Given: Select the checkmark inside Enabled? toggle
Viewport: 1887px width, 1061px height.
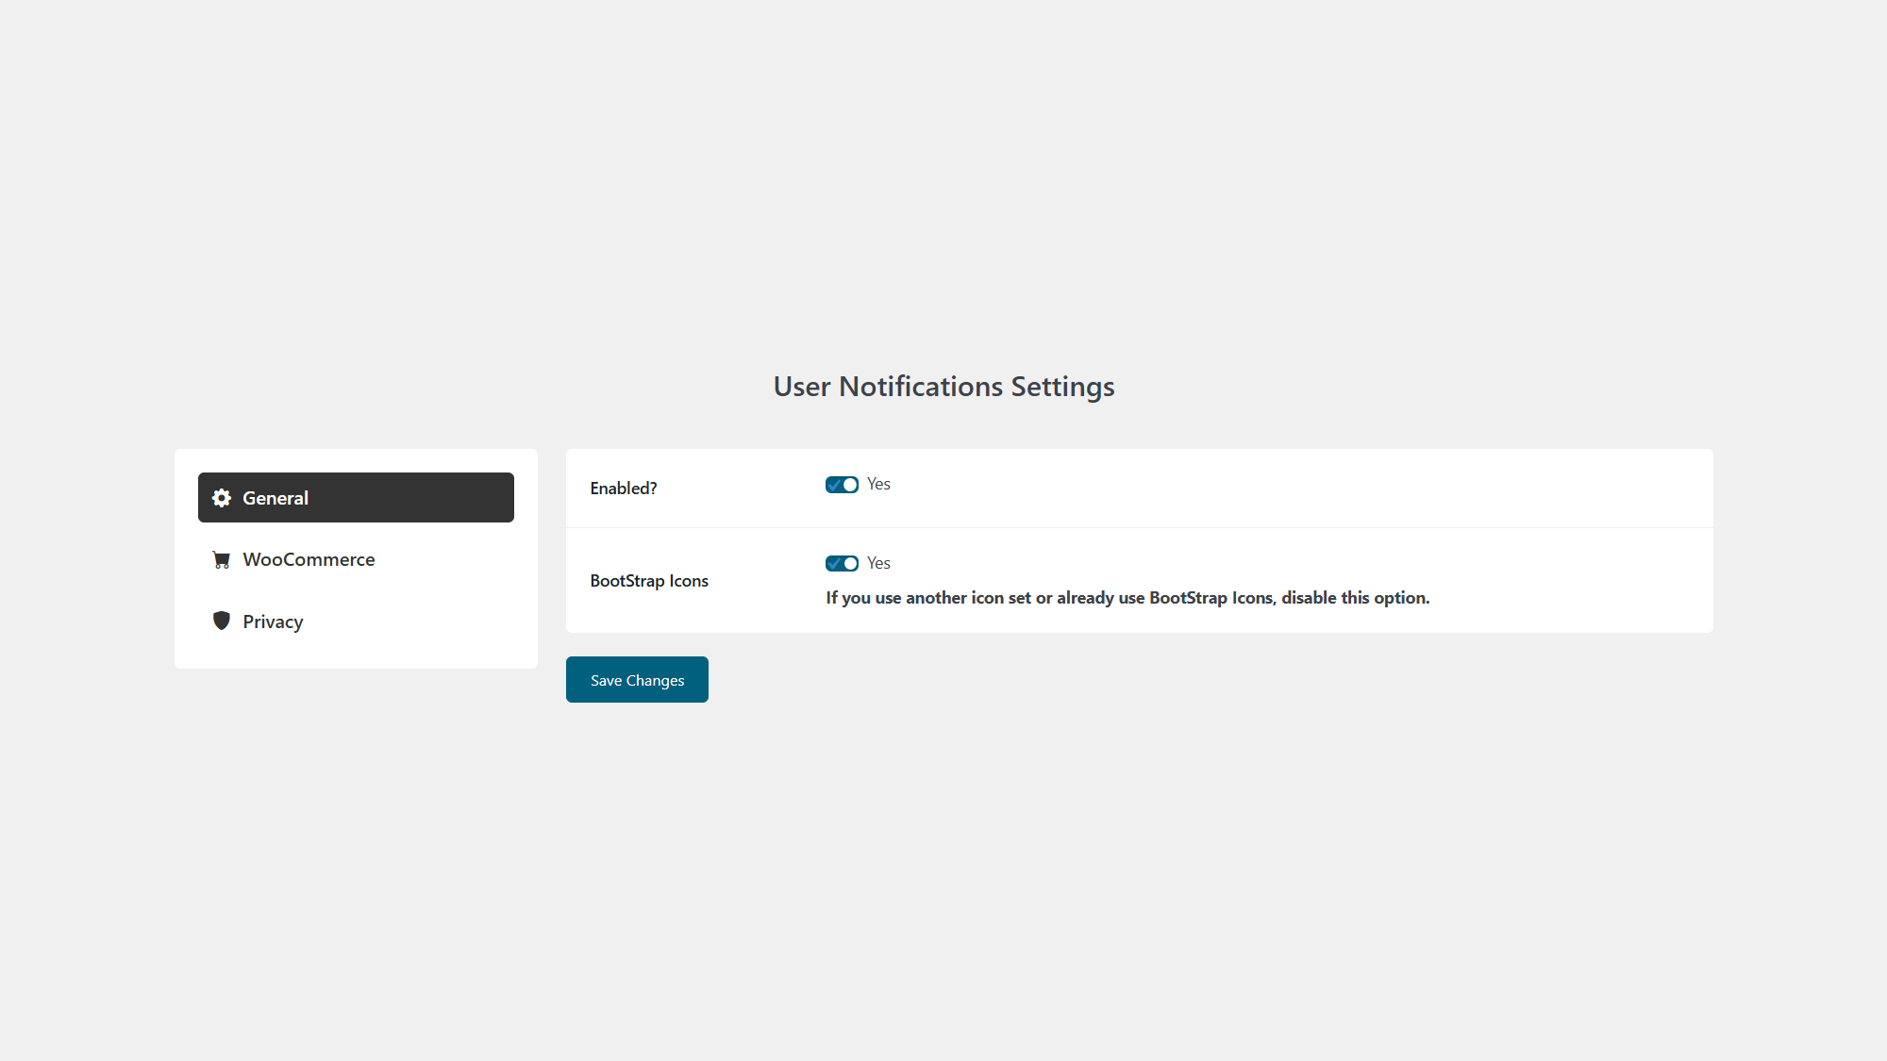Looking at the screenshot, I should coord(834,485).
